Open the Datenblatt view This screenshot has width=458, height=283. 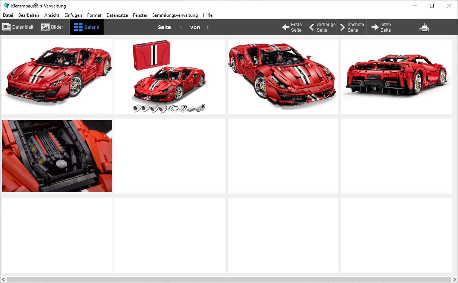coord(18,27)
